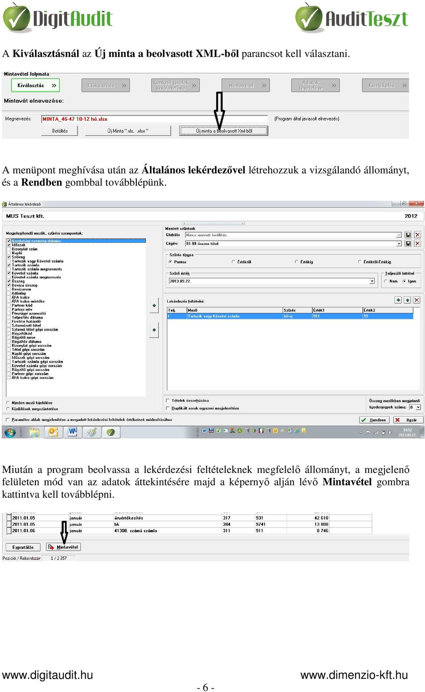Open the DigitAudit app on the taskbar
This screenshot has width=425, height=692.
(111, 432)
